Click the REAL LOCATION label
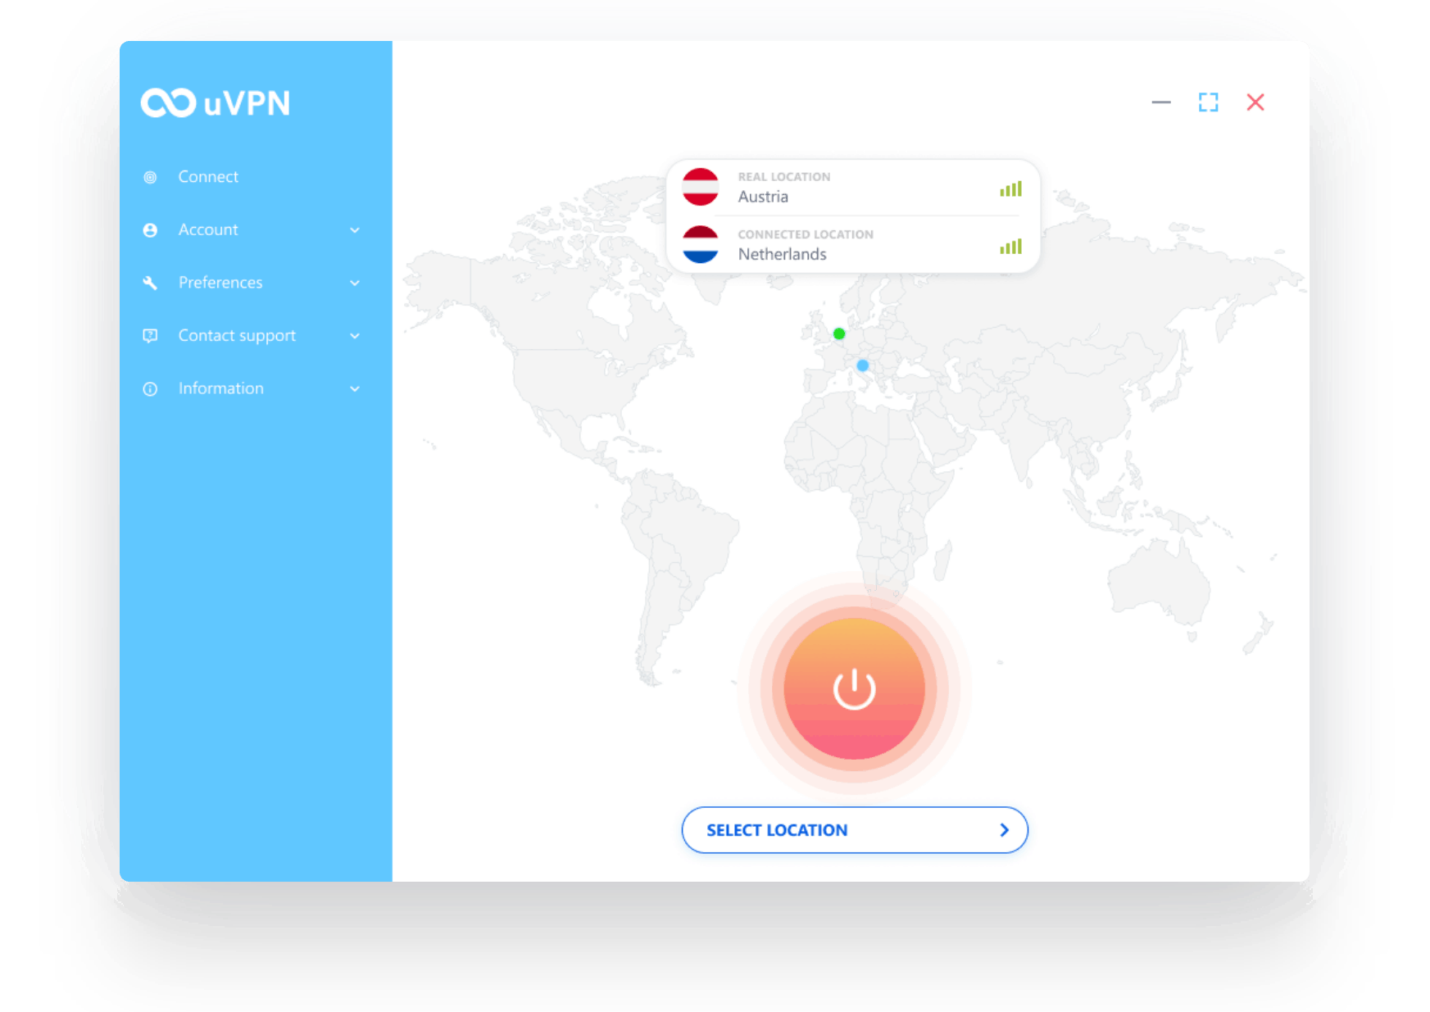Viewport: 1430px width, 1012px height. (x=784, y=177)
